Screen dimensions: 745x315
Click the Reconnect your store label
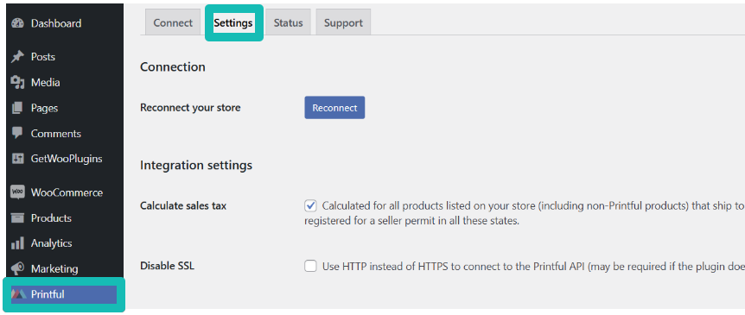pyautogui.click(x=190, y=108)
